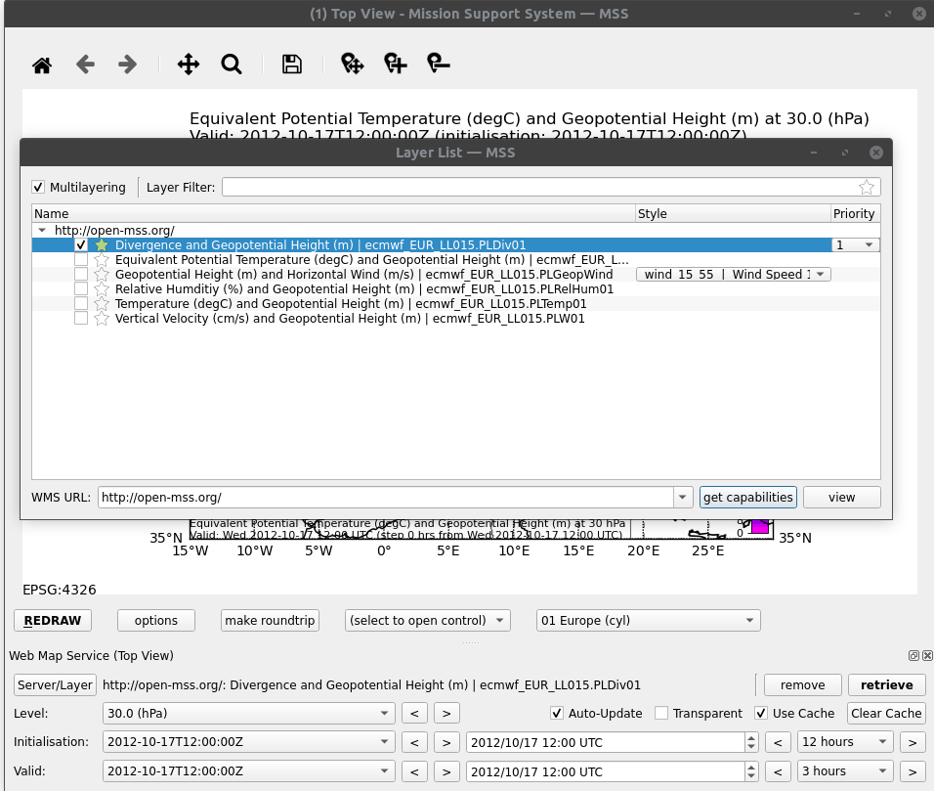Image resolution: width=934 pixels, height=791 pixels.
Task: Reset the map to home view
Action: pyautogui.click(x=41, y=64)
